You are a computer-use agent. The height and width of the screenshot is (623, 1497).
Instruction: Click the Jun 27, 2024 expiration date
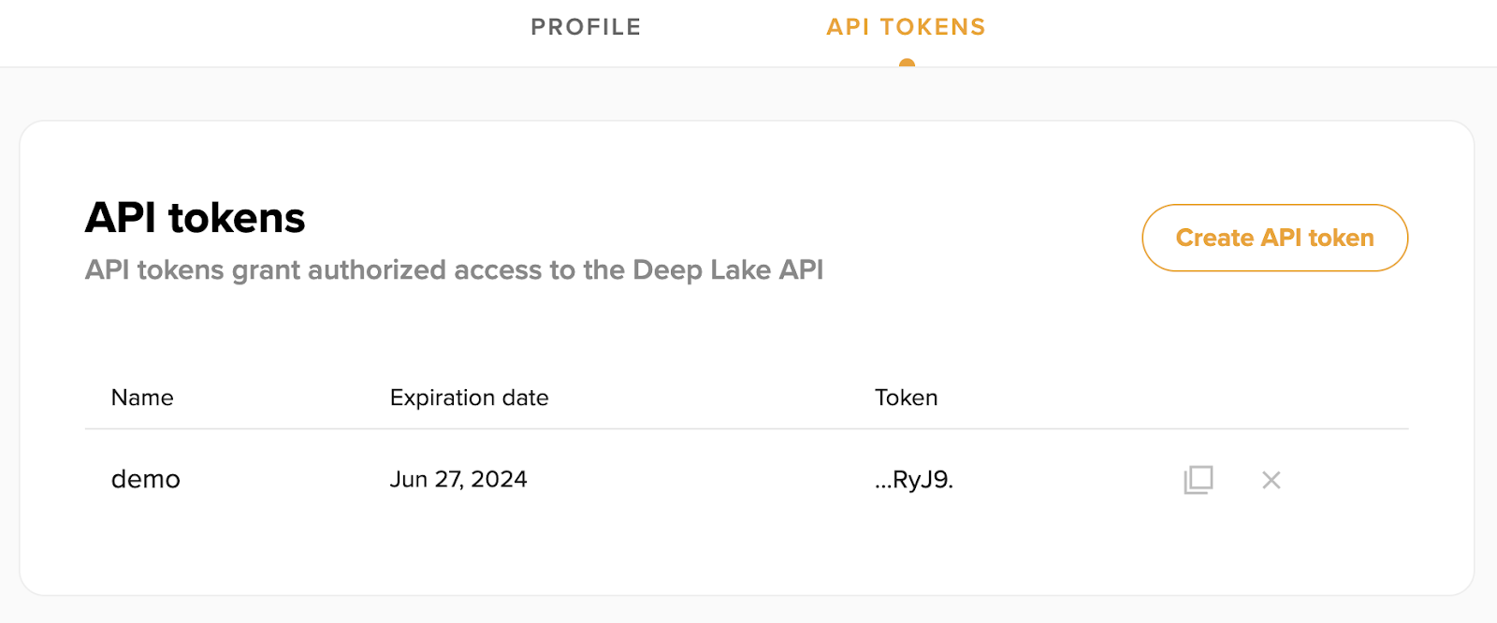pyautogui.click(x=458, y=479)
